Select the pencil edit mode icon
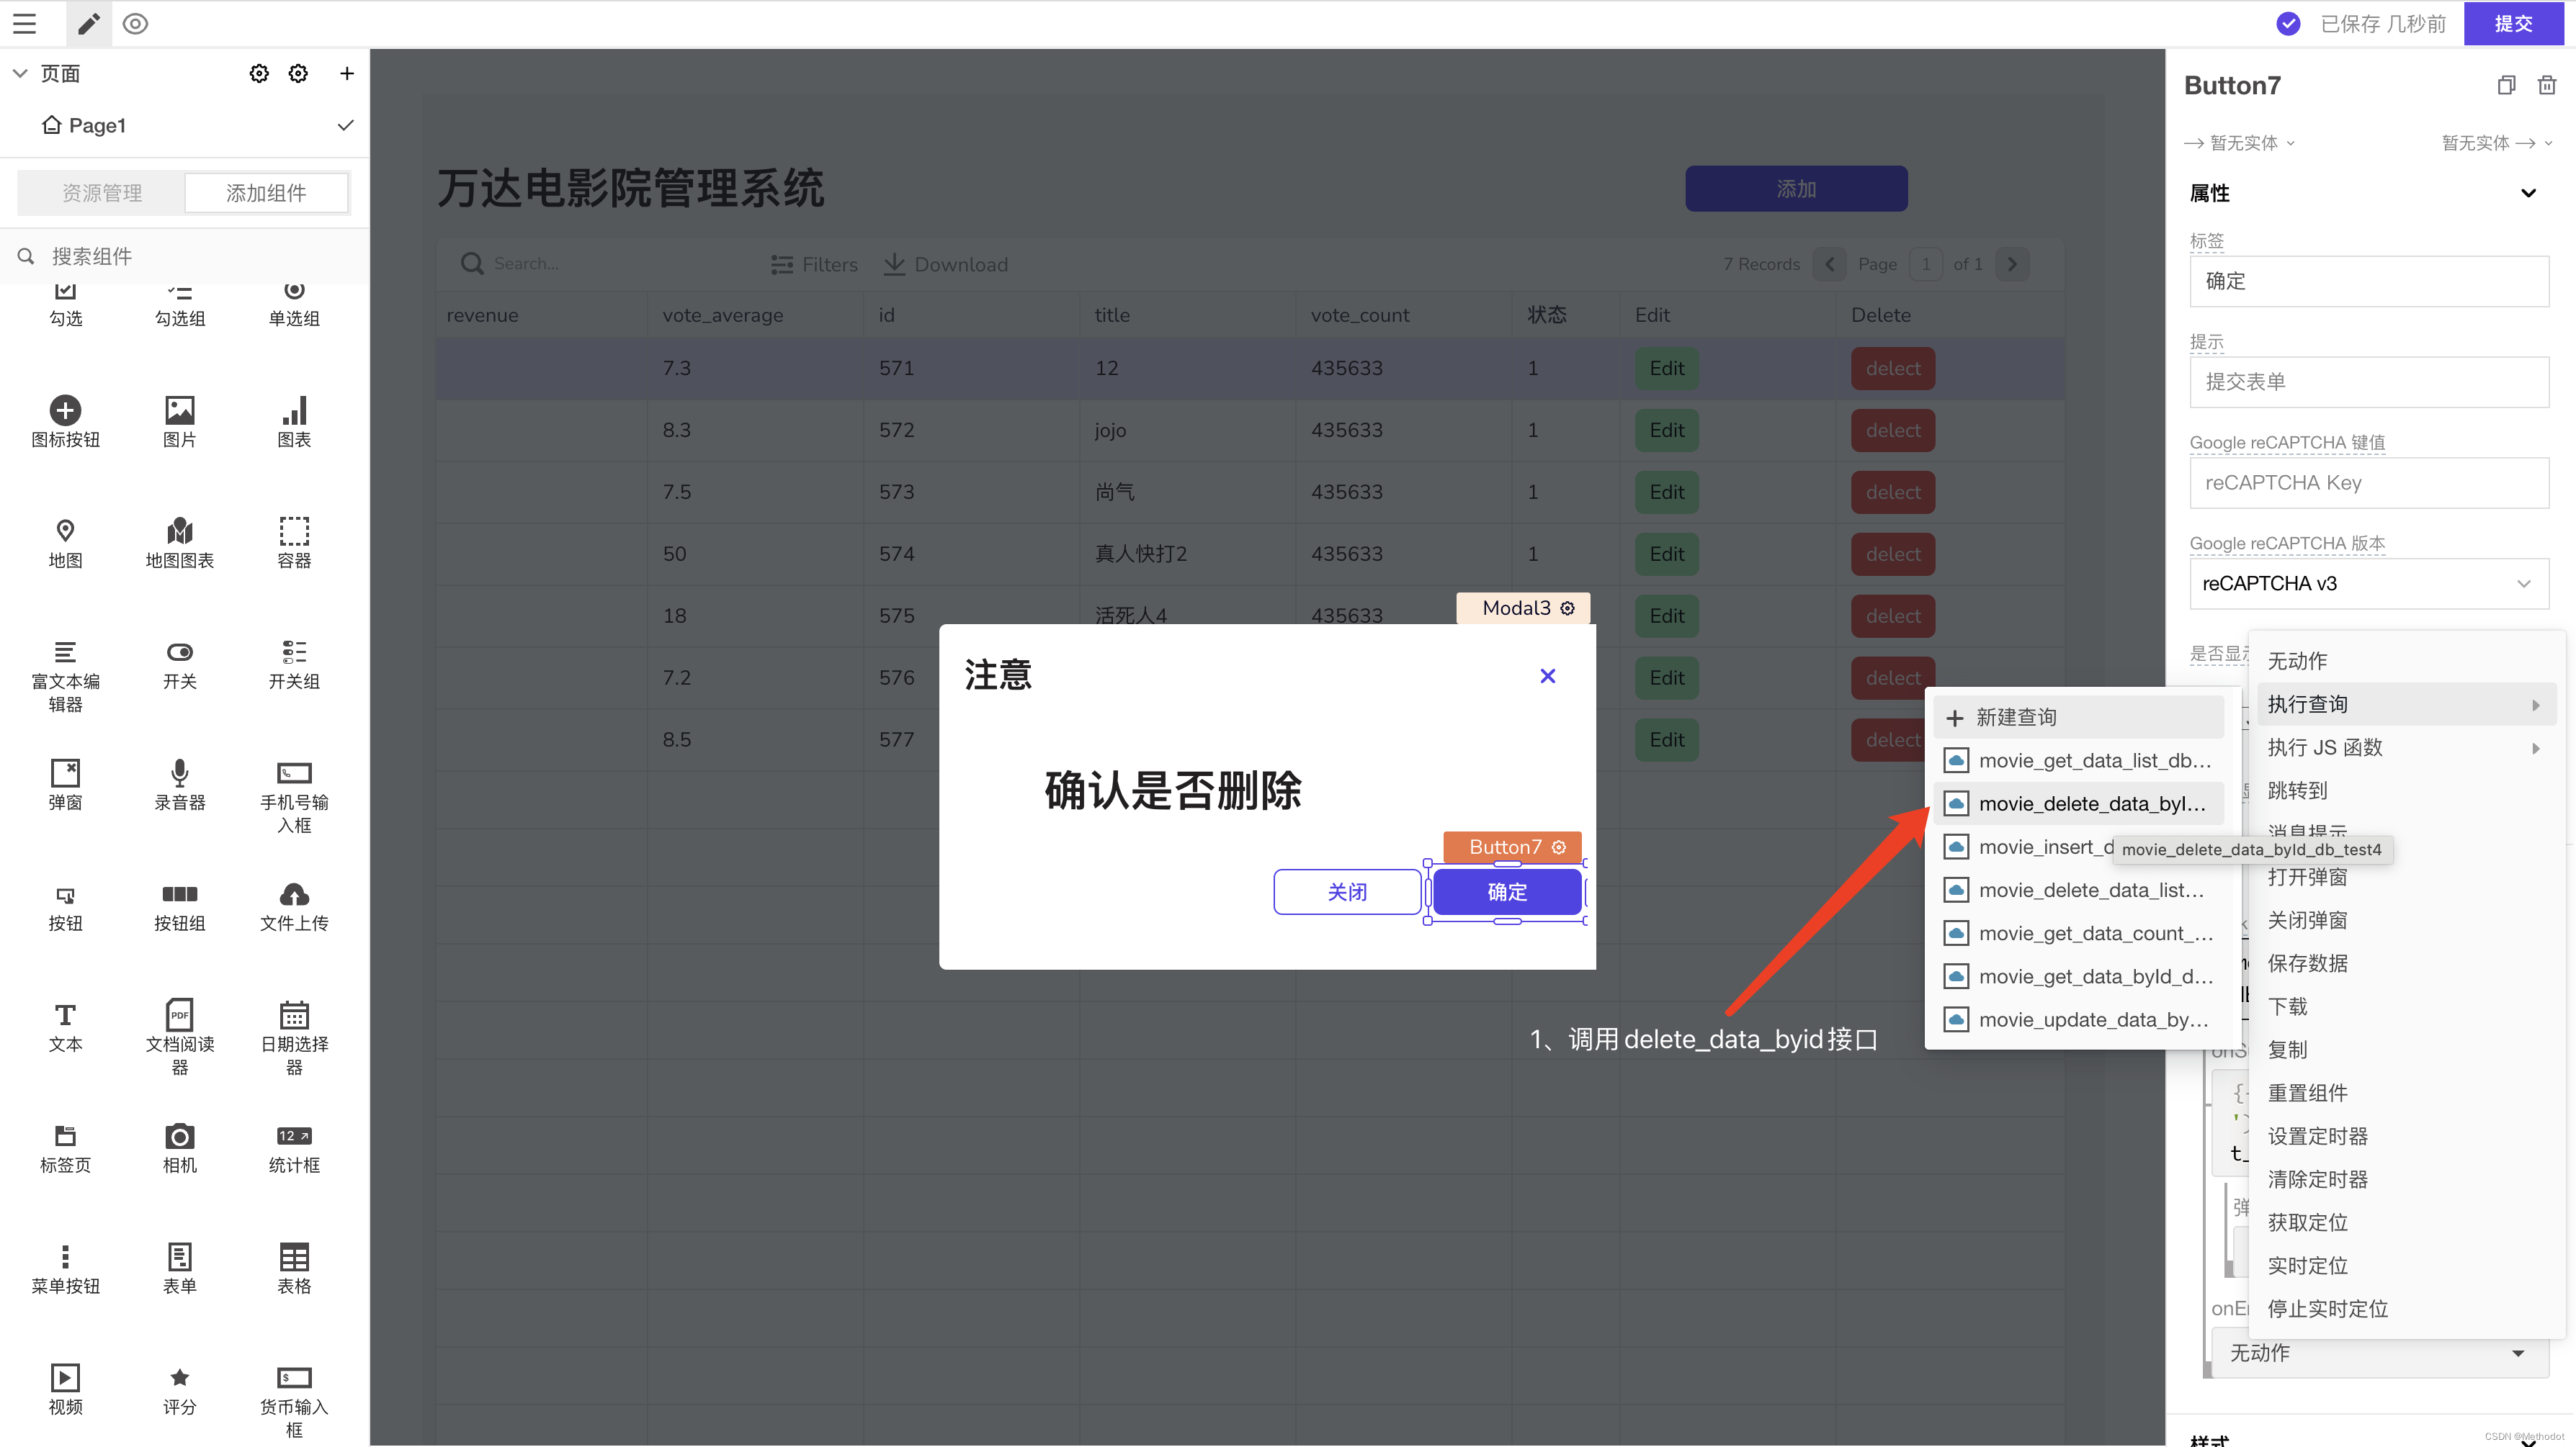 [89, 23]
